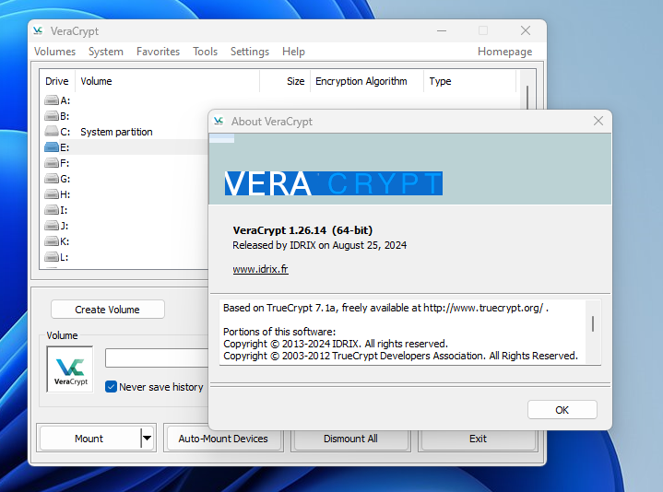Screen dimensions: 663x492
Task: Select drive K: icon in list
Action: tap(52, 241)
